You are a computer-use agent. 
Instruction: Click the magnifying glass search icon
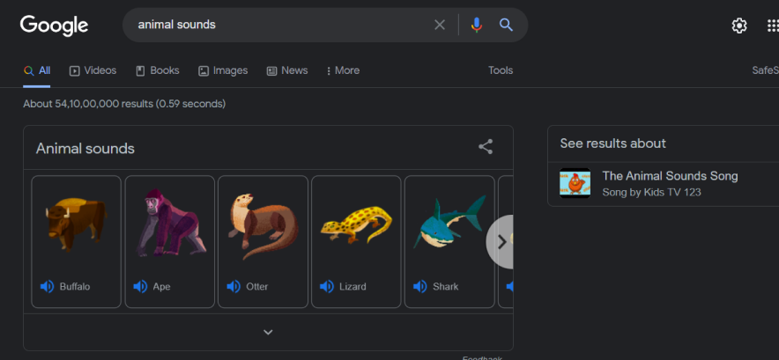point(506,25)
